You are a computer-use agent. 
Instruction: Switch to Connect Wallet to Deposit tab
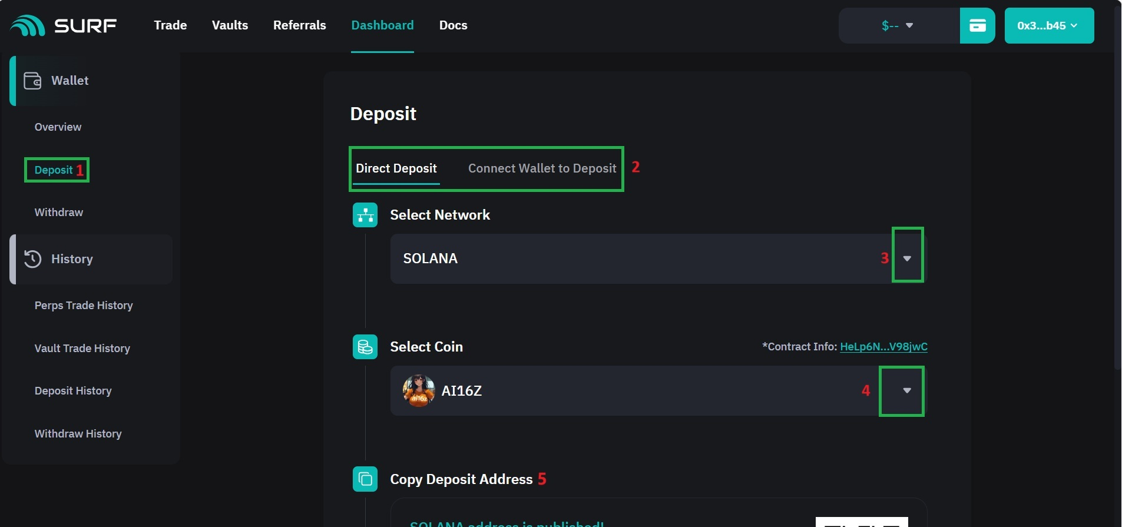[x=542, y=168]
